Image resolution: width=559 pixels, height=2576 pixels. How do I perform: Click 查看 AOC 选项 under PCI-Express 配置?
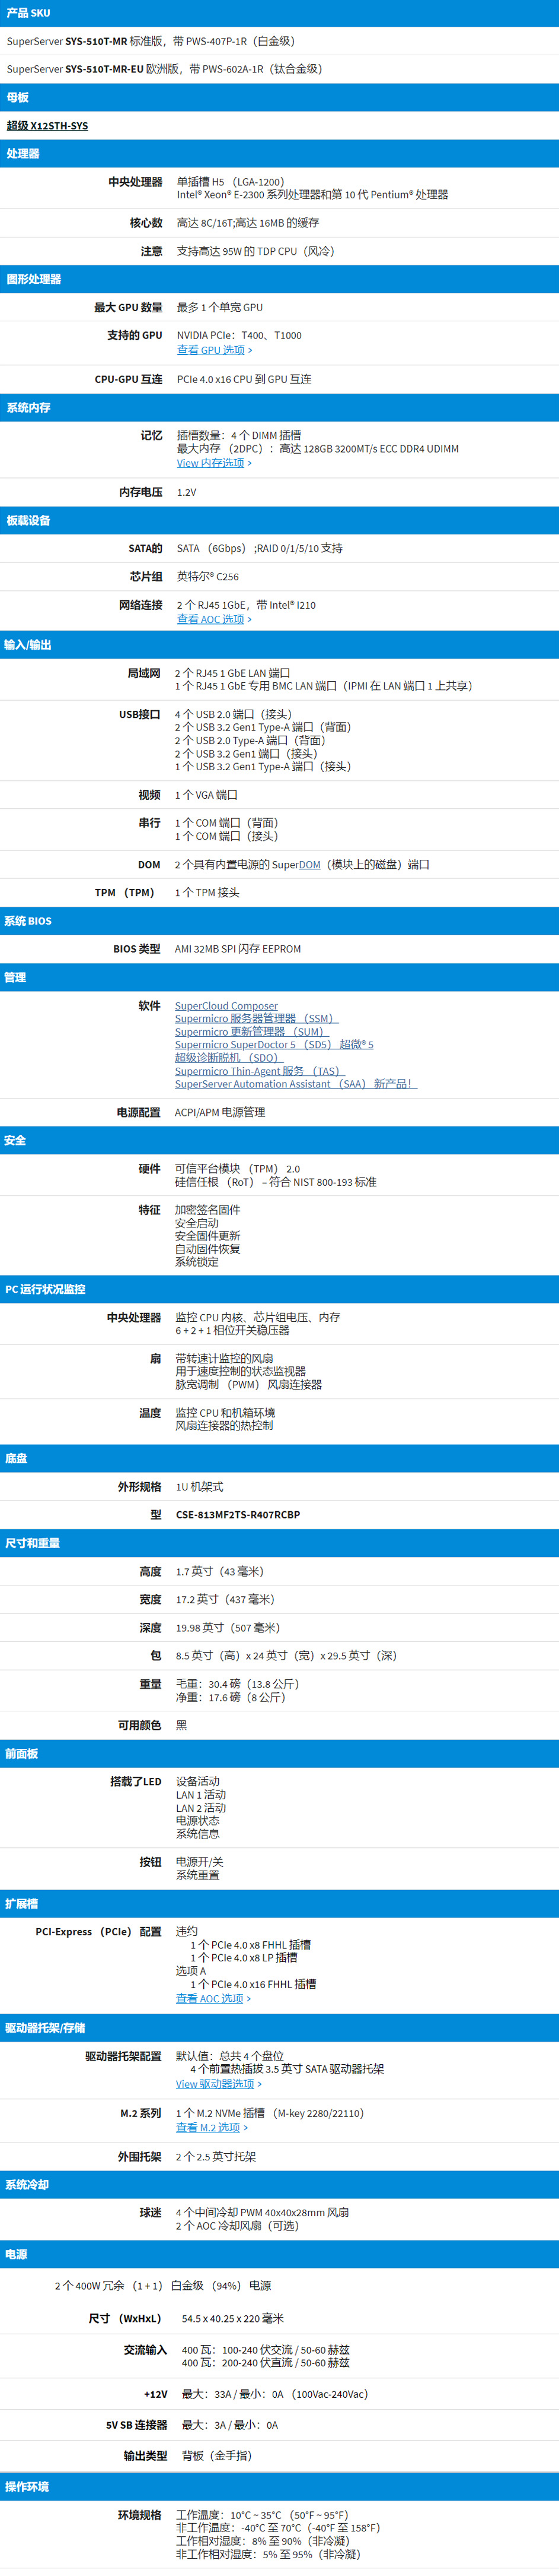[210, 1998]
